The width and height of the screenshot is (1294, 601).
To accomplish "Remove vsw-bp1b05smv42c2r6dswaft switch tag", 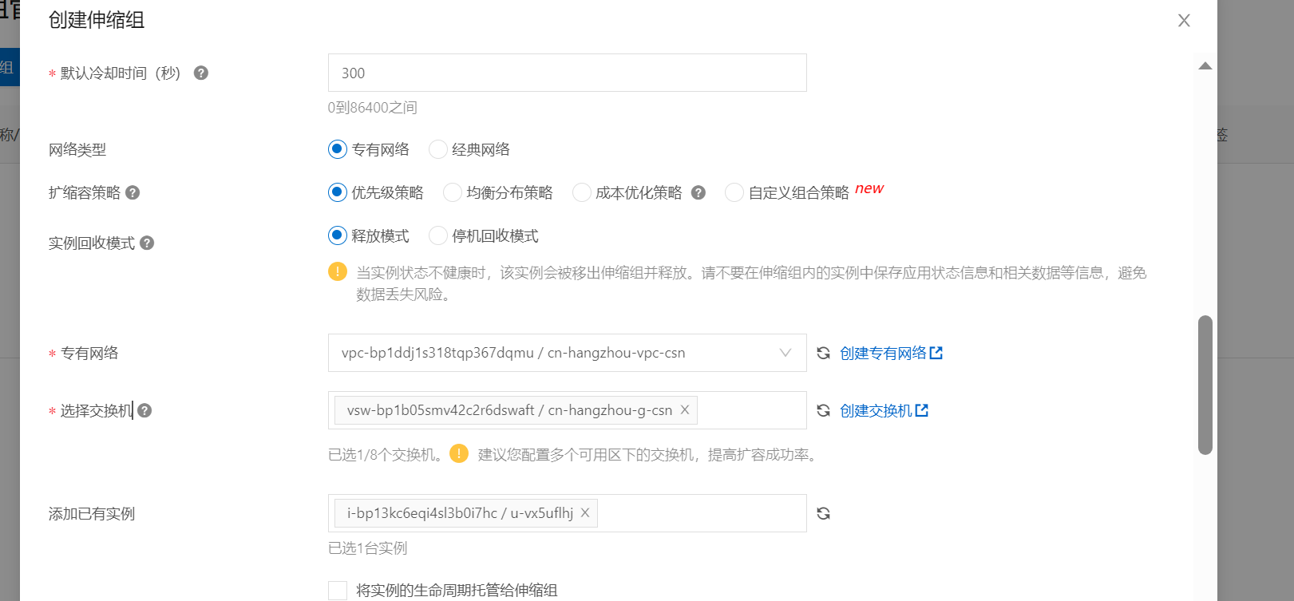I will 685,410.
